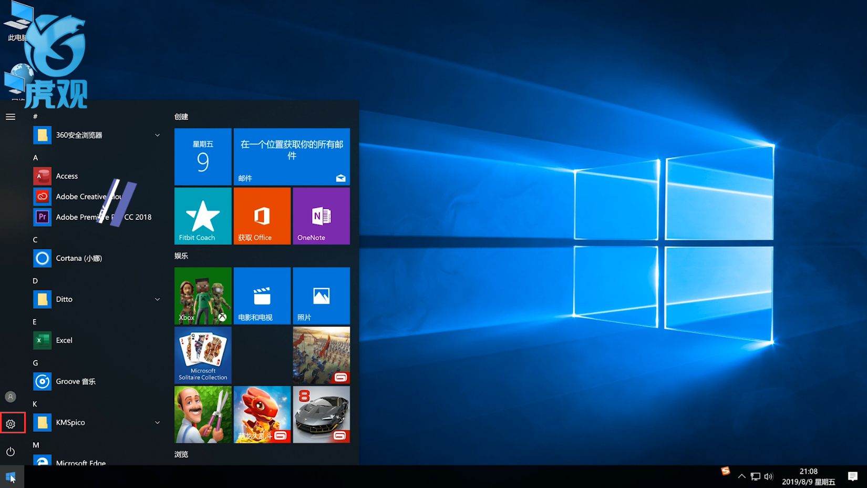Open the red dragon game tile
This screenshot has width=867, height=488.
[262, 415]
